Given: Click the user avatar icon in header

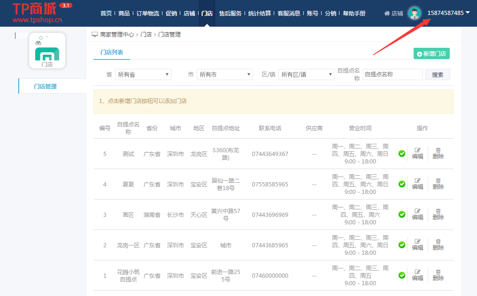Looking at the screenshot, I should pos(414,13).
